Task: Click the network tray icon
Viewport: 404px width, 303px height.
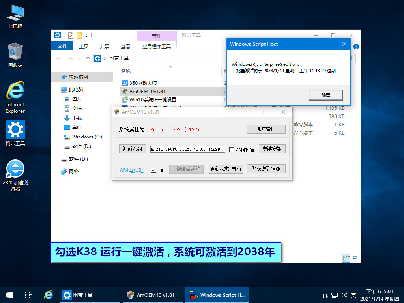Action: pos(335,295)
